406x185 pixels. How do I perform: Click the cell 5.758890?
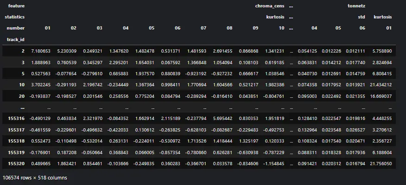[x=382, y=51]
